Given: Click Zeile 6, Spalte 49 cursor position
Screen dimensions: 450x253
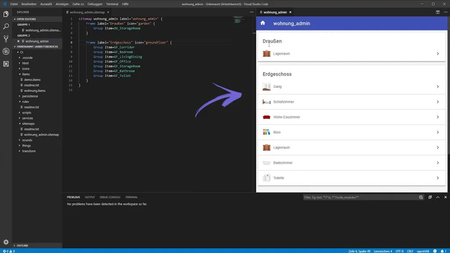Looking at the screenshot, I should coord(359,251).
